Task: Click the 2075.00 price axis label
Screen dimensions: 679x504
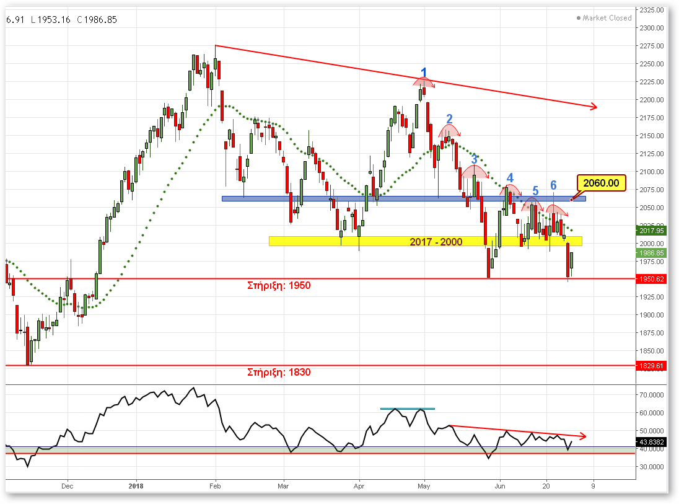Action: 652,189
